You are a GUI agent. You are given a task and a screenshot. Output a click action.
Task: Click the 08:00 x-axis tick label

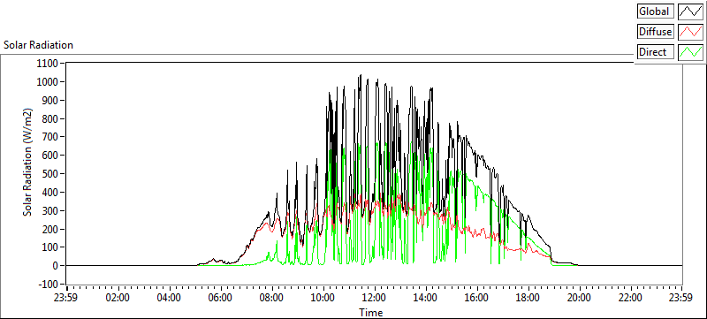tap(271, 298)
